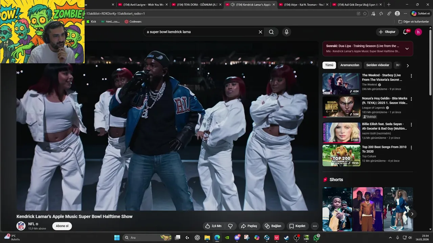Open WhatsApp from the taskbar
Image resolution: width=433 pixels, height=243 pixels.
click(x=316, y=238)
